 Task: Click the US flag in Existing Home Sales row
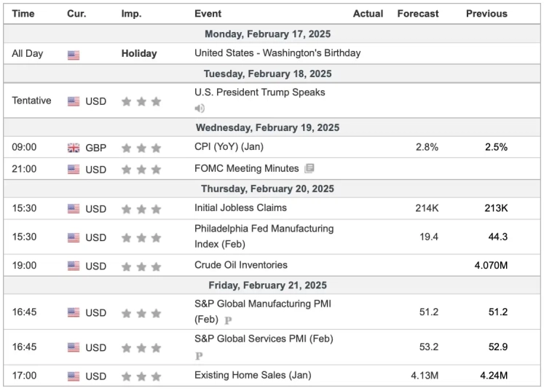click(74, 376)
